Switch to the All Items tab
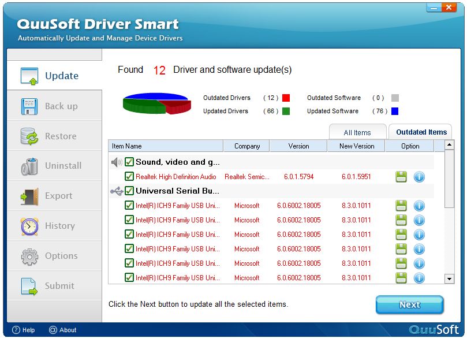This screenshot has height=338, width=467. coord(357,132)
